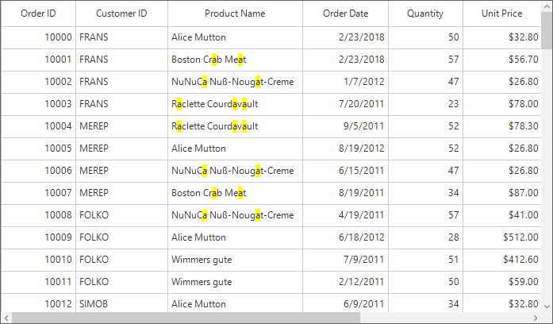The width and height of the screenshot is (553, 324).
Task: Click Wimmers gute in order 10010 row
Action: (202, 260)
